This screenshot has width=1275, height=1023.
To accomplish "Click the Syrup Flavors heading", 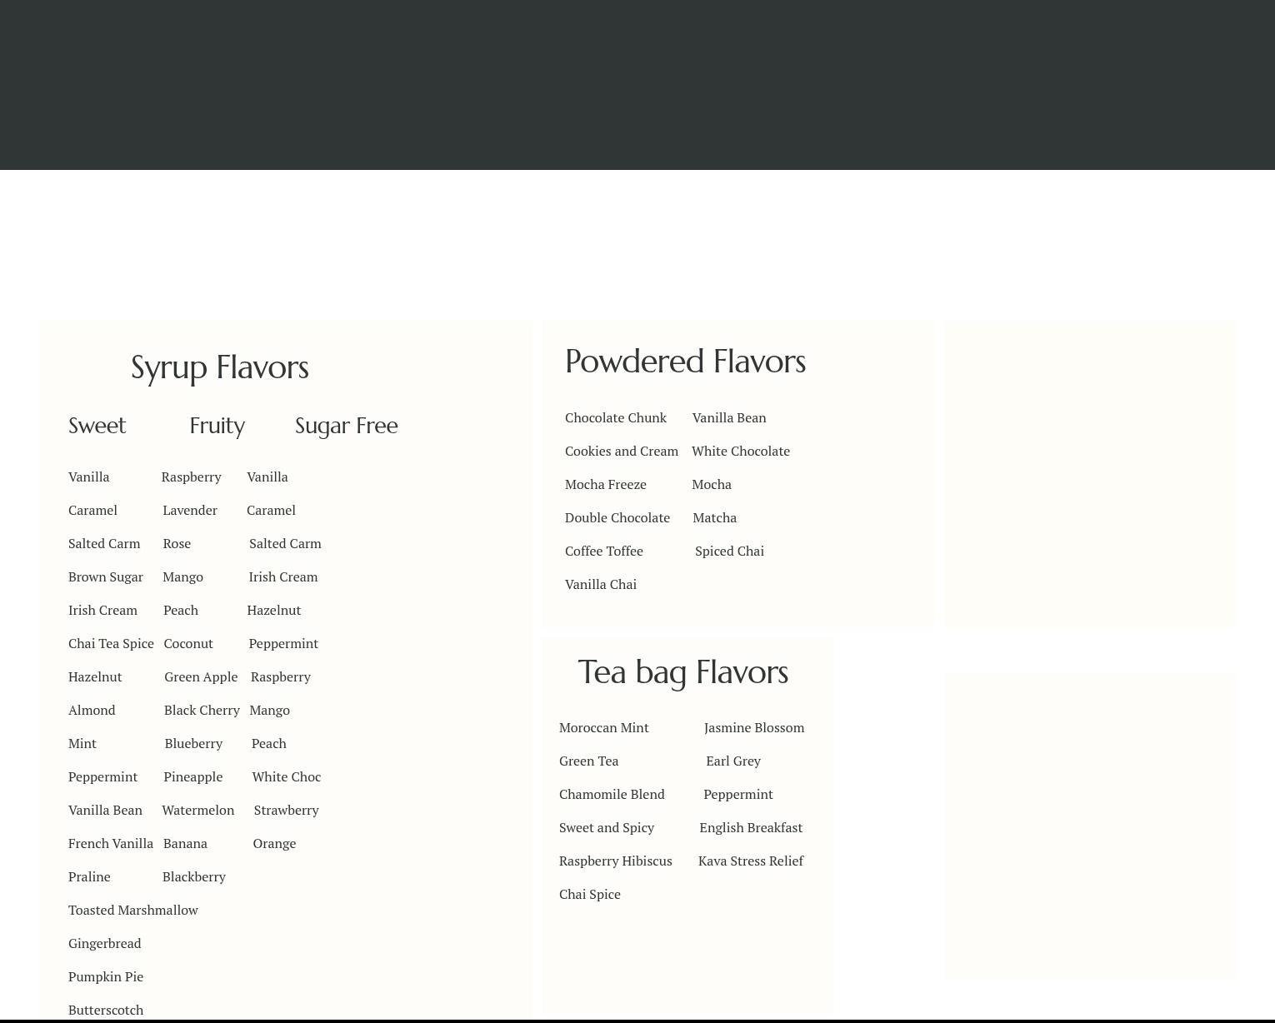I will (x=220, y=367).
